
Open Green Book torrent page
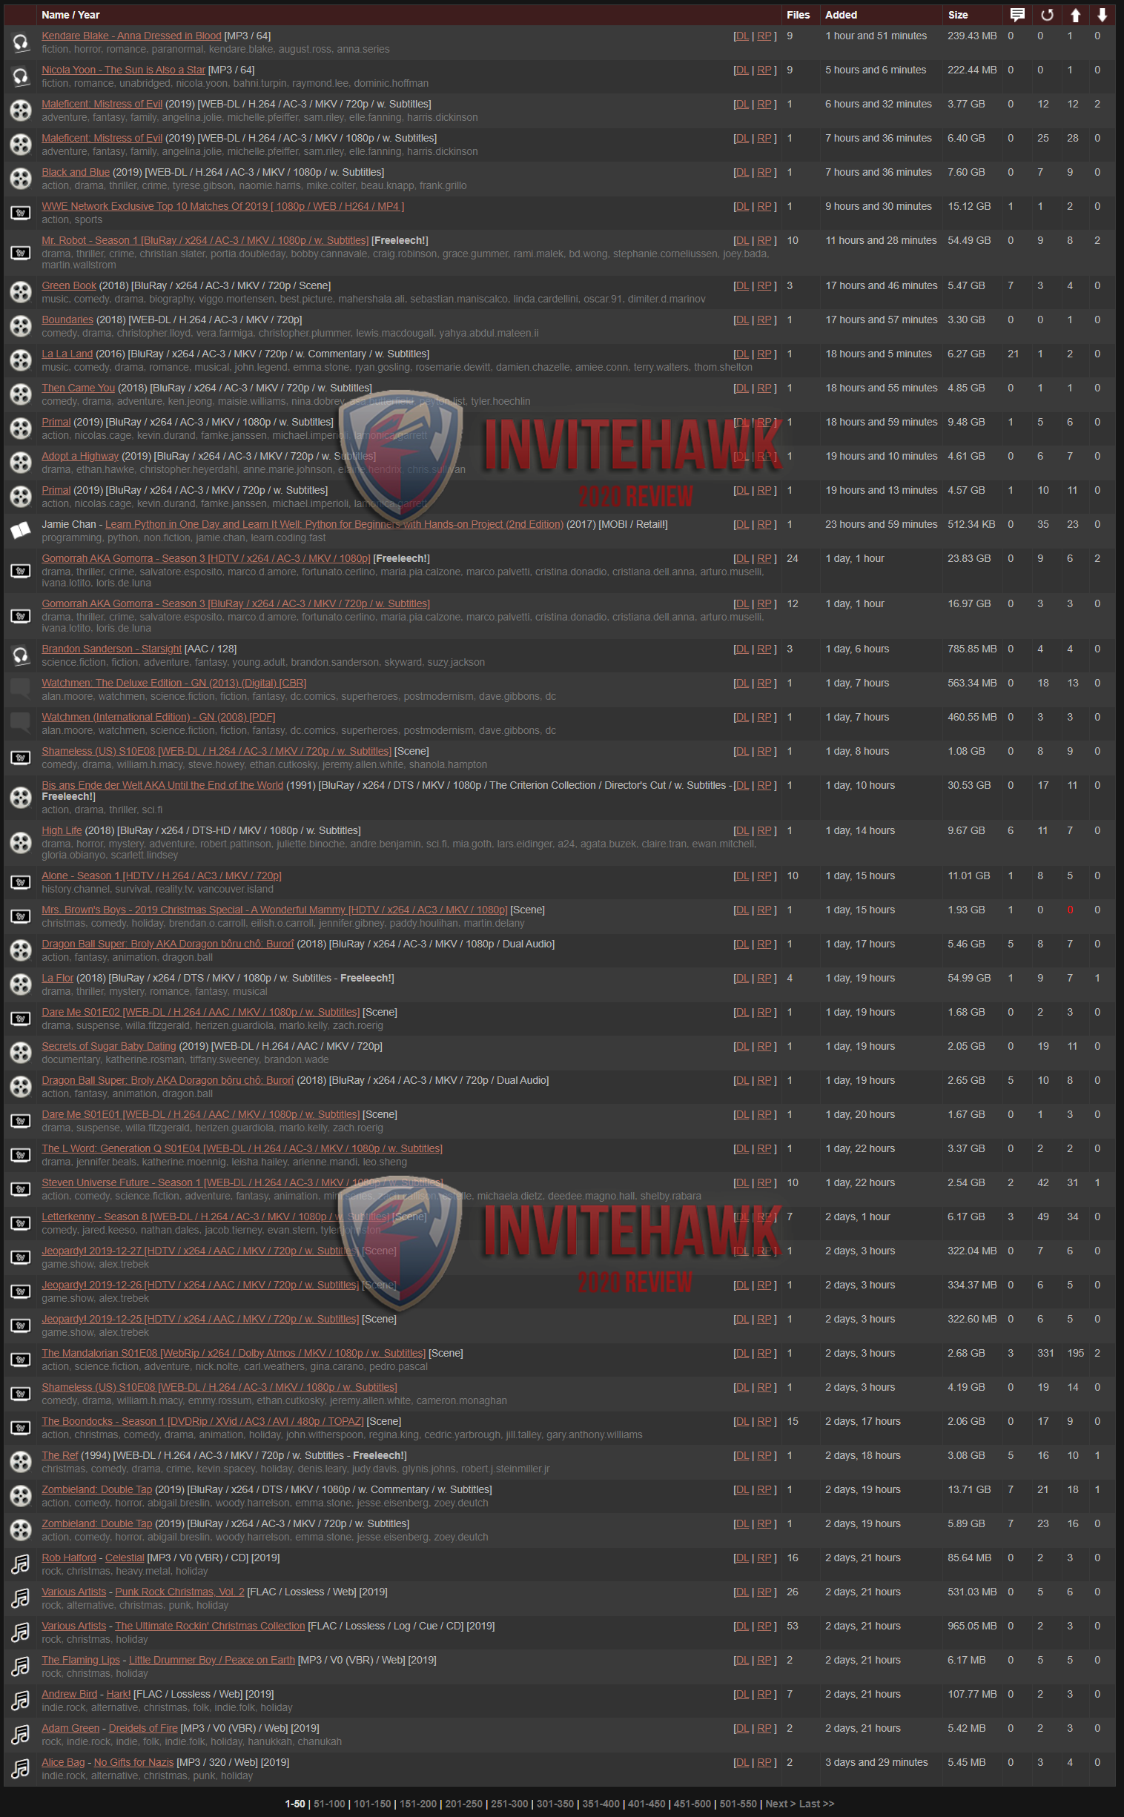tap(69, 286)
